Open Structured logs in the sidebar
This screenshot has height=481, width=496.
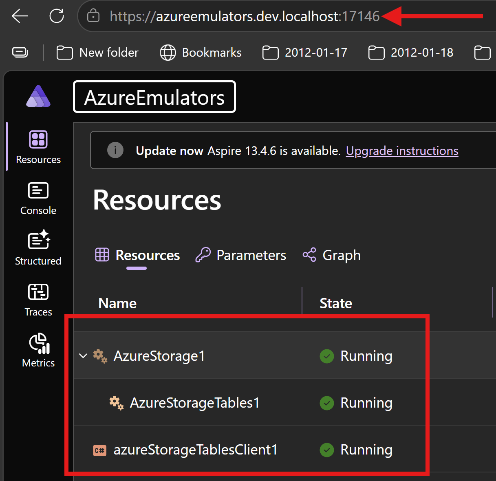coord(38,249)
